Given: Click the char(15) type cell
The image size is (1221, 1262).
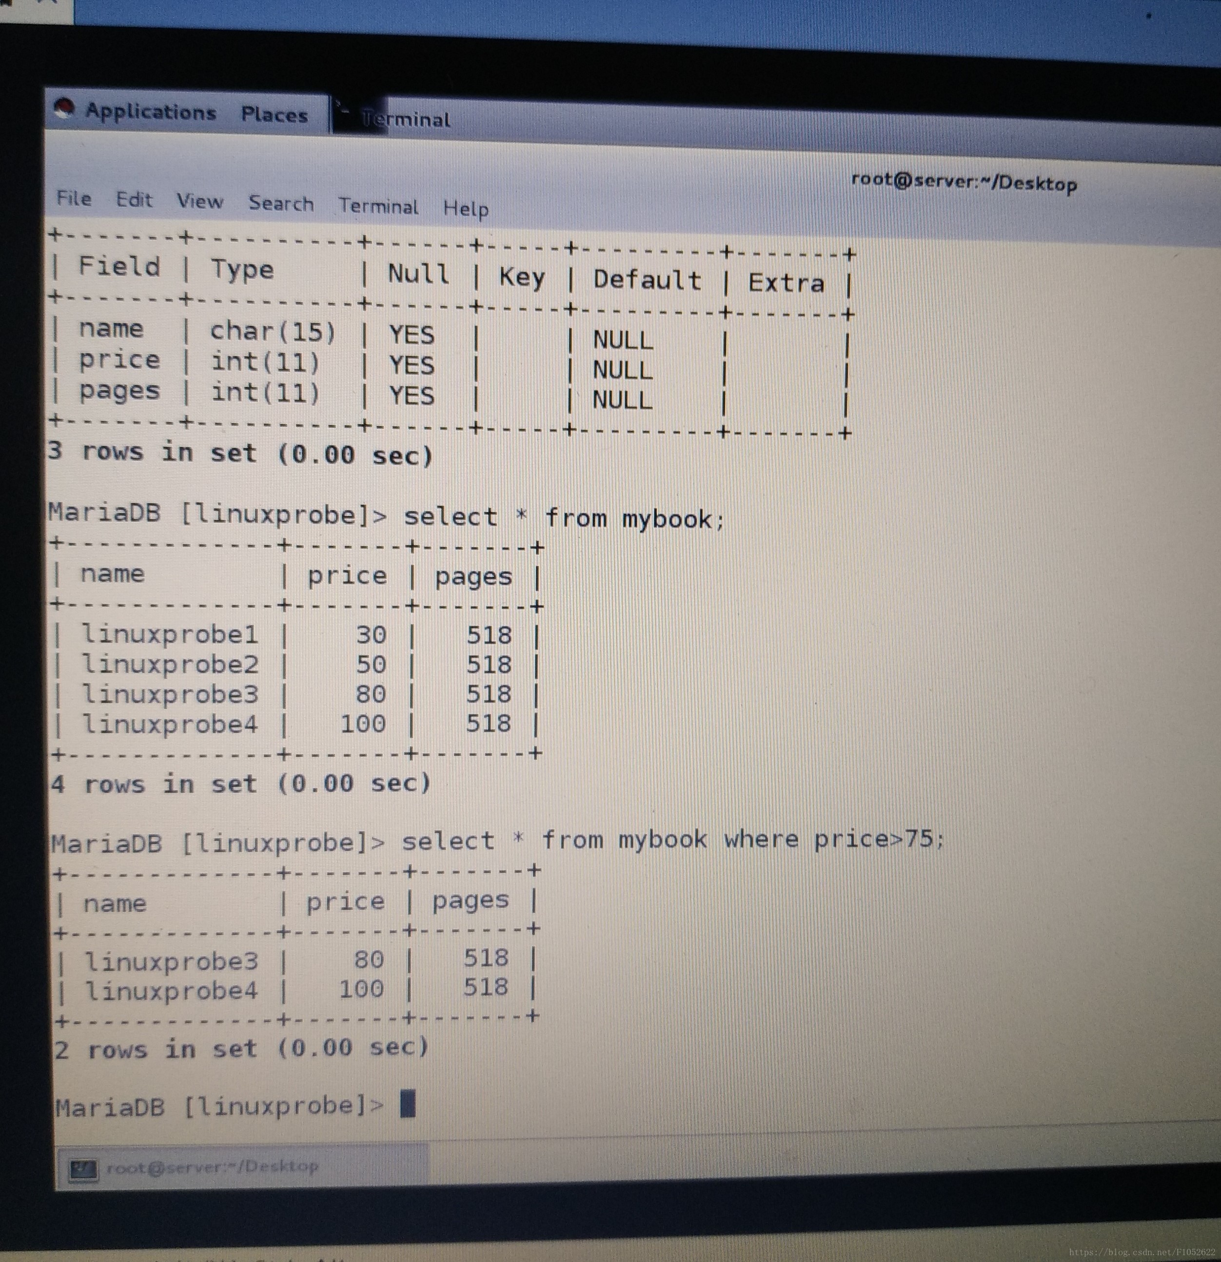Looking at the screenshot, I should (x=273, y=332).
